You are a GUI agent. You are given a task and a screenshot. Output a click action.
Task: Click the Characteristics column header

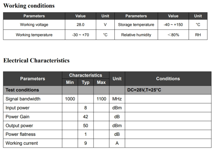(x=85, y=75)
